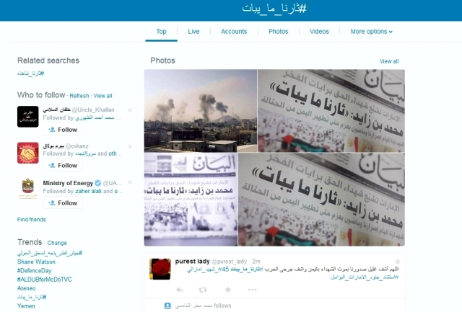Favorite the purest lady tweet with star
This screenshot has width=462, height=312.
pos(228,290)
